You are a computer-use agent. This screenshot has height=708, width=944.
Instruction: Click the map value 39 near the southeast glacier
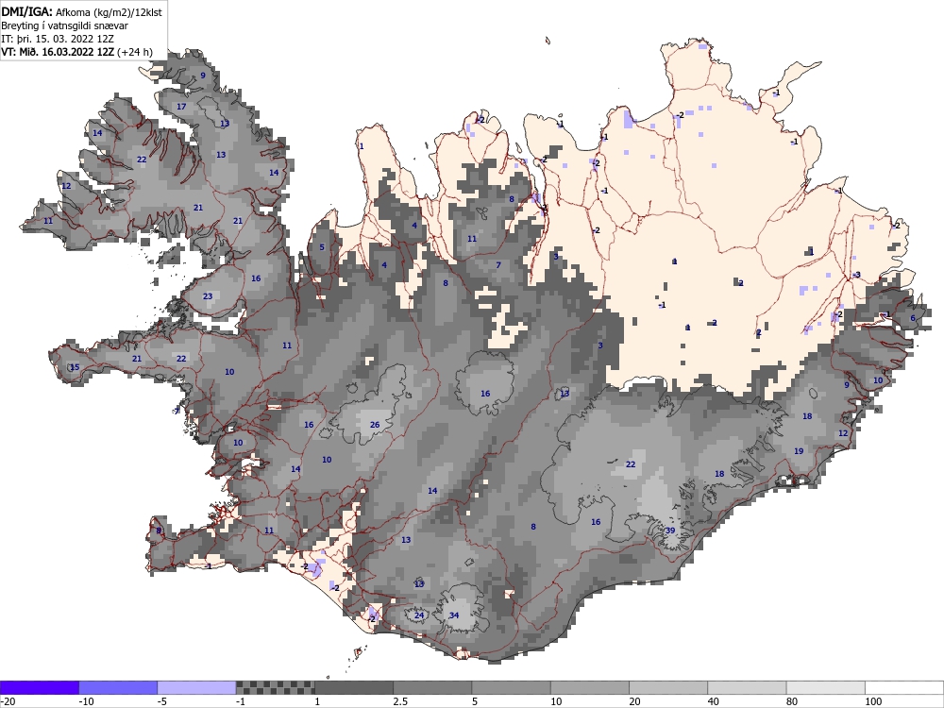(x=670, y=531)
